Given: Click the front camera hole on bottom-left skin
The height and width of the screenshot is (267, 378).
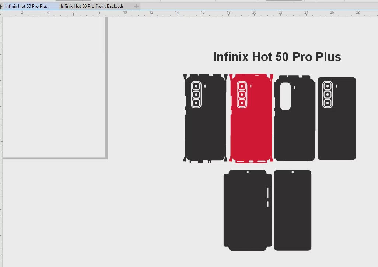Looking at the screenshot, I should tap(248, 172).
